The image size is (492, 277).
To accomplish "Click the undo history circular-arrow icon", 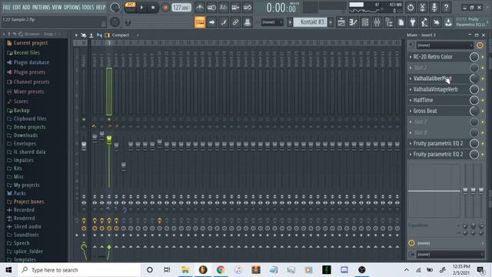I will (411, 7).
